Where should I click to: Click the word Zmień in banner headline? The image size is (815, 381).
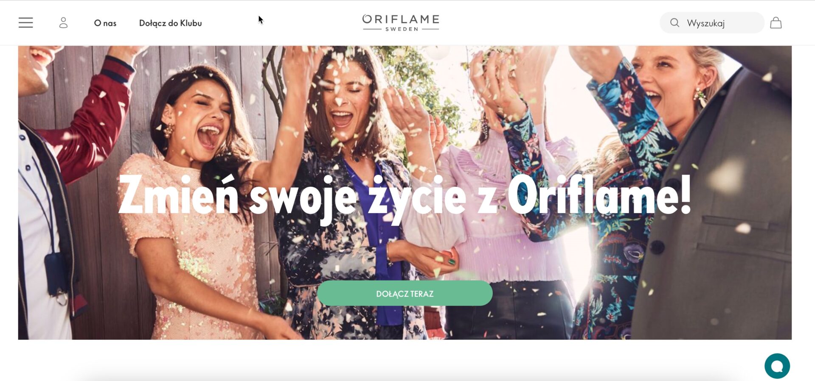(x=178, y=195)
